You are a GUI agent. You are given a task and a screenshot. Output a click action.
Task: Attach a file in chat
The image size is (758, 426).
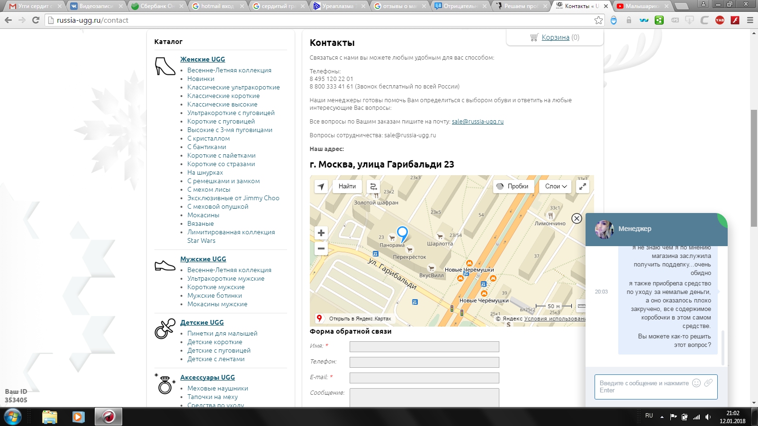(x=708, y=383)
